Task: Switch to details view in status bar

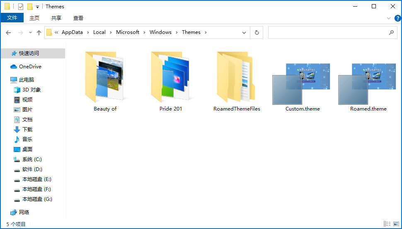Action: click(x=387, y=224)
